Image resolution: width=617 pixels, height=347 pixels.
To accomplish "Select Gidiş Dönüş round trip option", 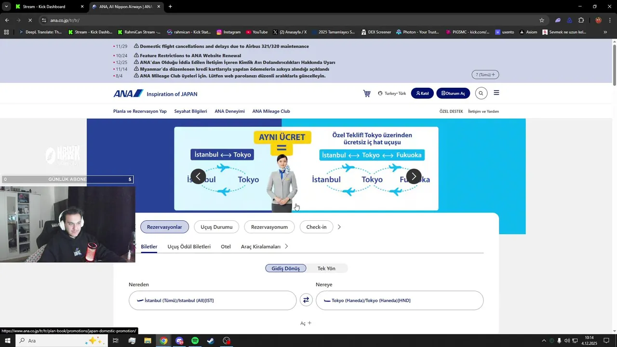I will [285, 268].
